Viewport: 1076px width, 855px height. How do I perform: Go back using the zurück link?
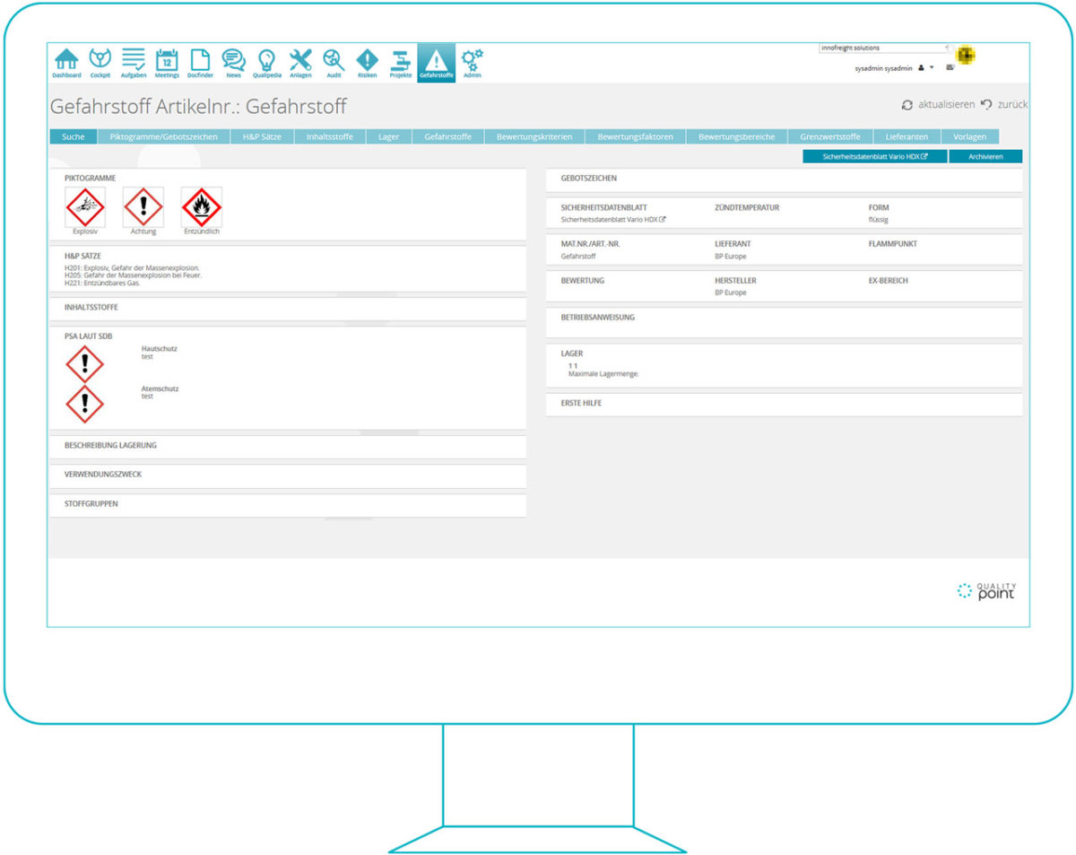(x=1011, y=104)
